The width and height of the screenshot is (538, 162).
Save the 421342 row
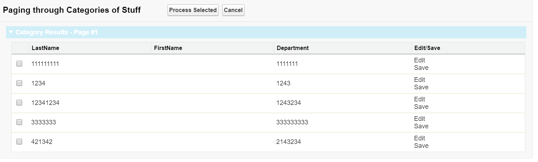coord(421,146)
